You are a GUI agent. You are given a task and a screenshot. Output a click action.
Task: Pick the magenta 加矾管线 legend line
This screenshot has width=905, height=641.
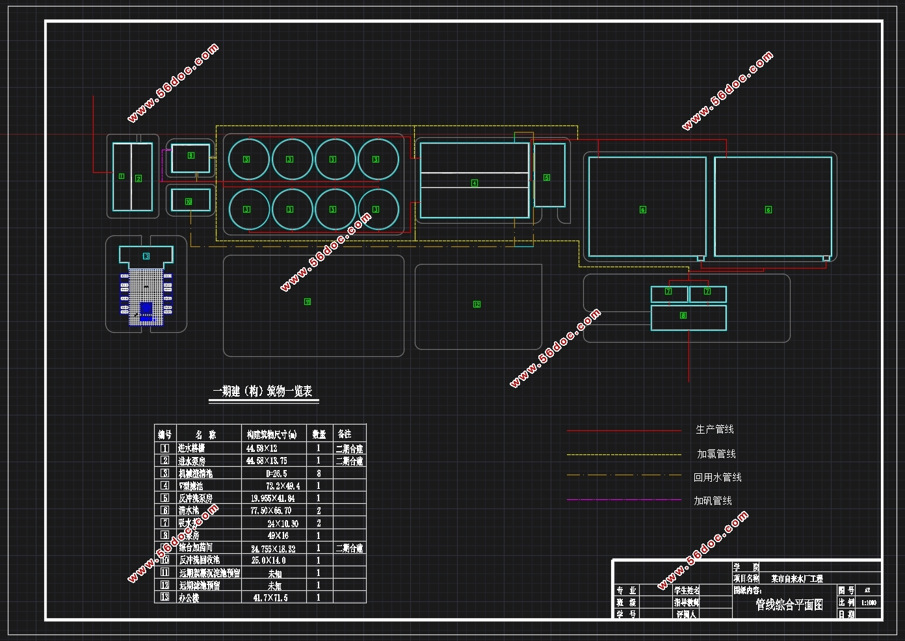[x=623, y=500]
